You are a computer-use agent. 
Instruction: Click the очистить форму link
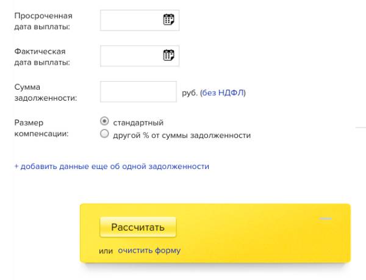(149, 251)
